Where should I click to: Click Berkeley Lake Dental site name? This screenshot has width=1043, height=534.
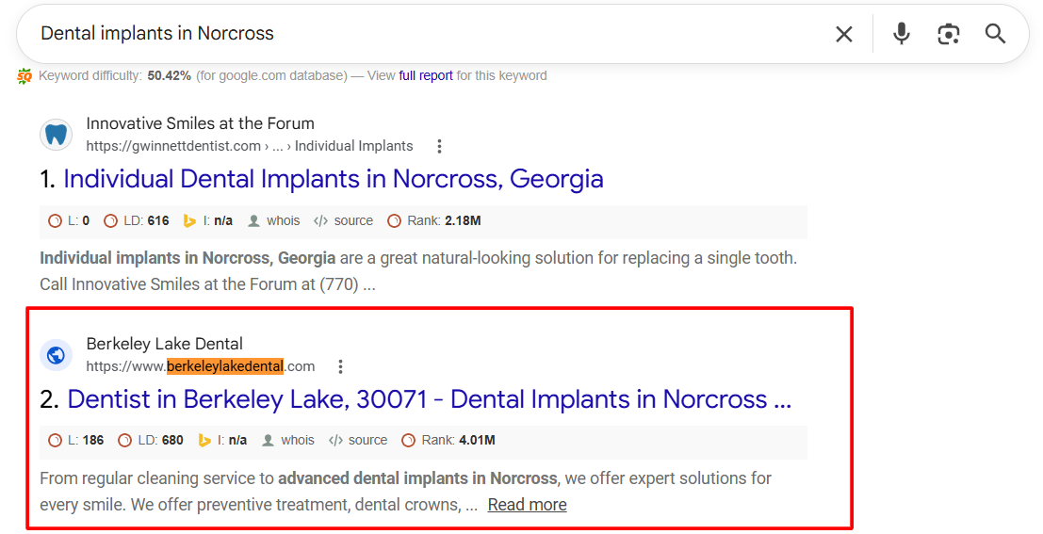(x=164, y=344)
